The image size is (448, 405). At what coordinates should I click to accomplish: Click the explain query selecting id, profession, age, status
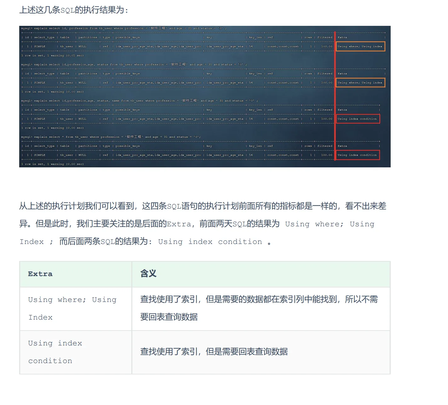click(x=134, y=65)
